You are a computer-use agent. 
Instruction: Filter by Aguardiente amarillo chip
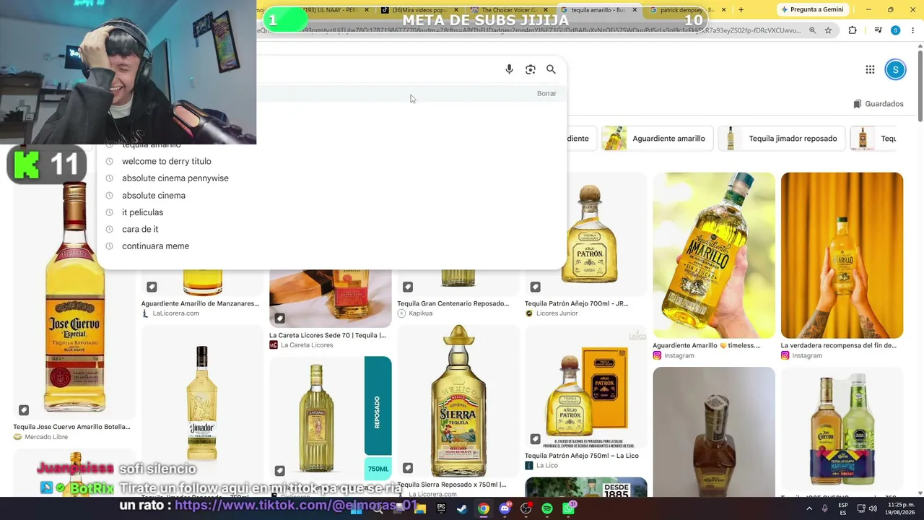click(x=657, y=139)
